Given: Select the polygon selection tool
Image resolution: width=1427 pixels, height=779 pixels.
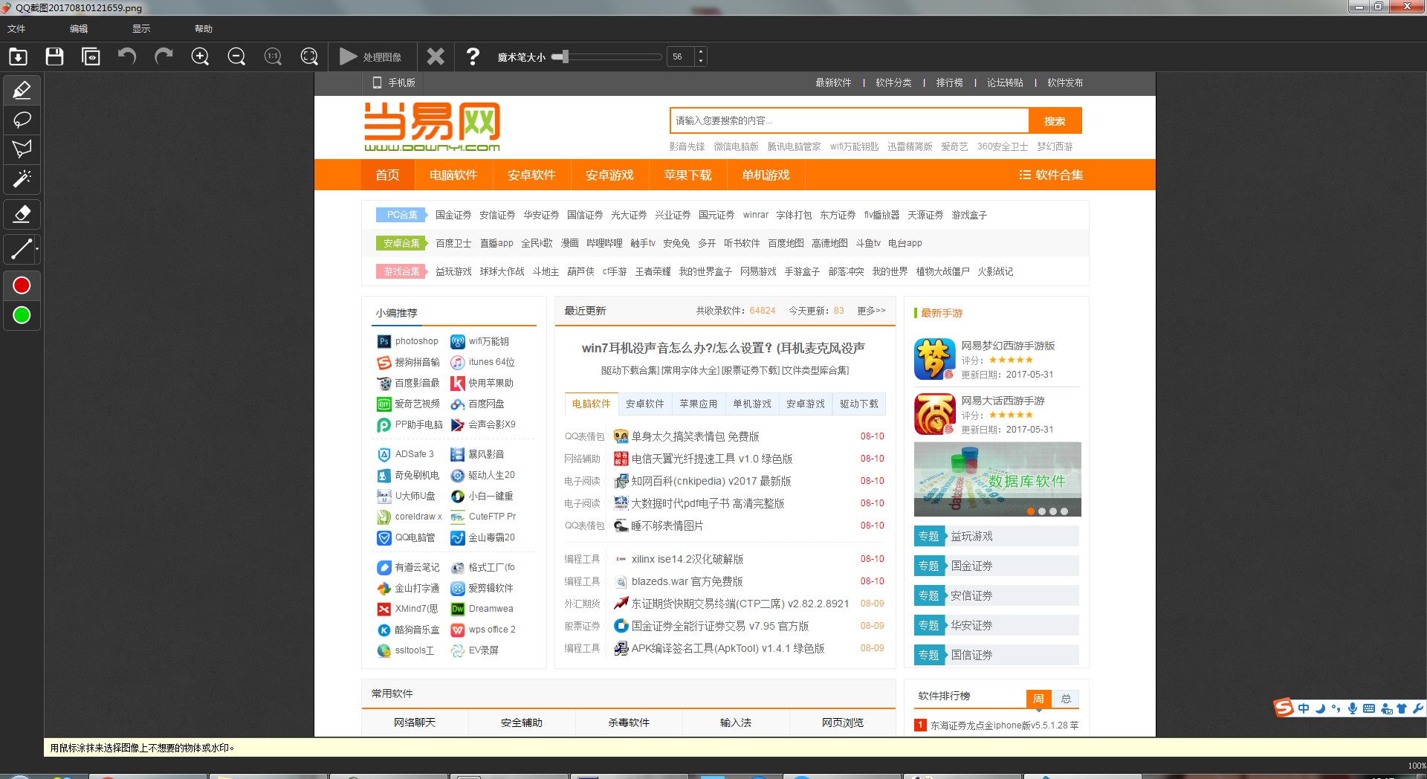Looking at the screenshot, I should (x=22, y=149).
